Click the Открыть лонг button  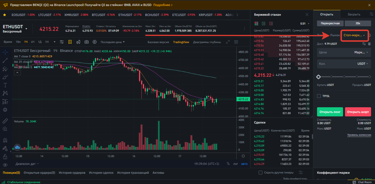coord(330,112)
